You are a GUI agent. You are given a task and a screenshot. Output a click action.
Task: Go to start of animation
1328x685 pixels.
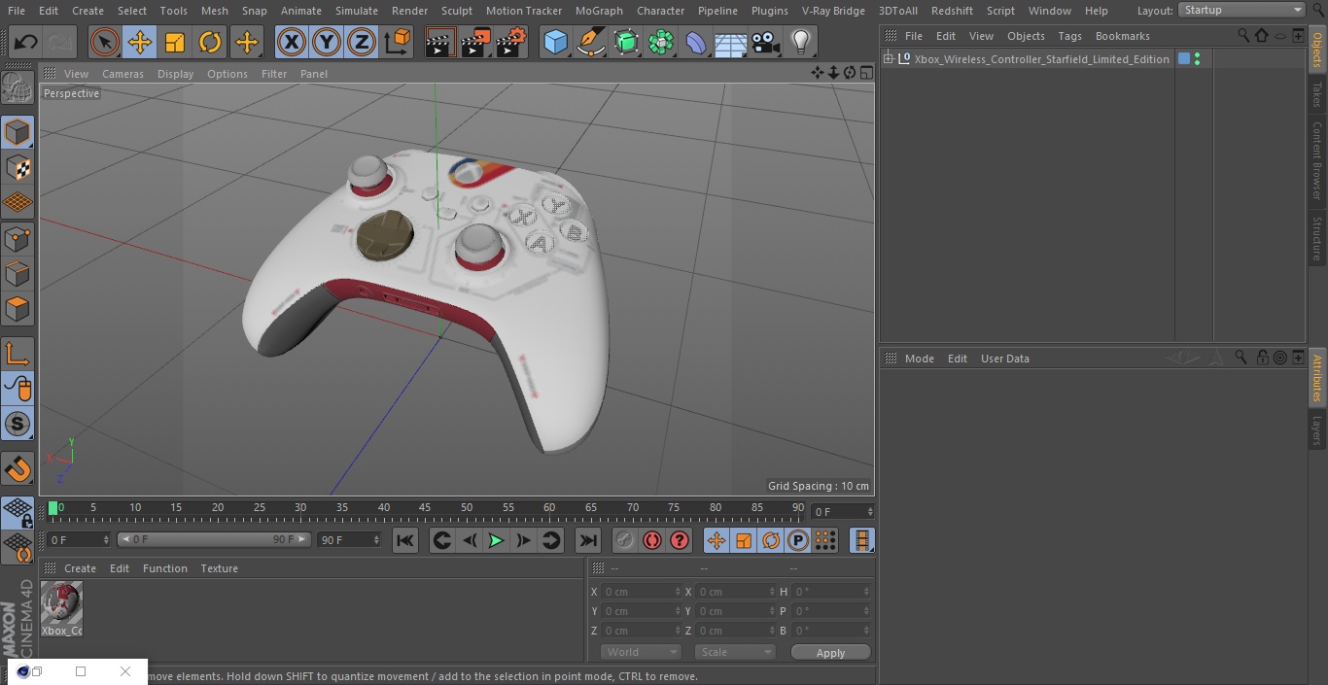pos(405,540)
